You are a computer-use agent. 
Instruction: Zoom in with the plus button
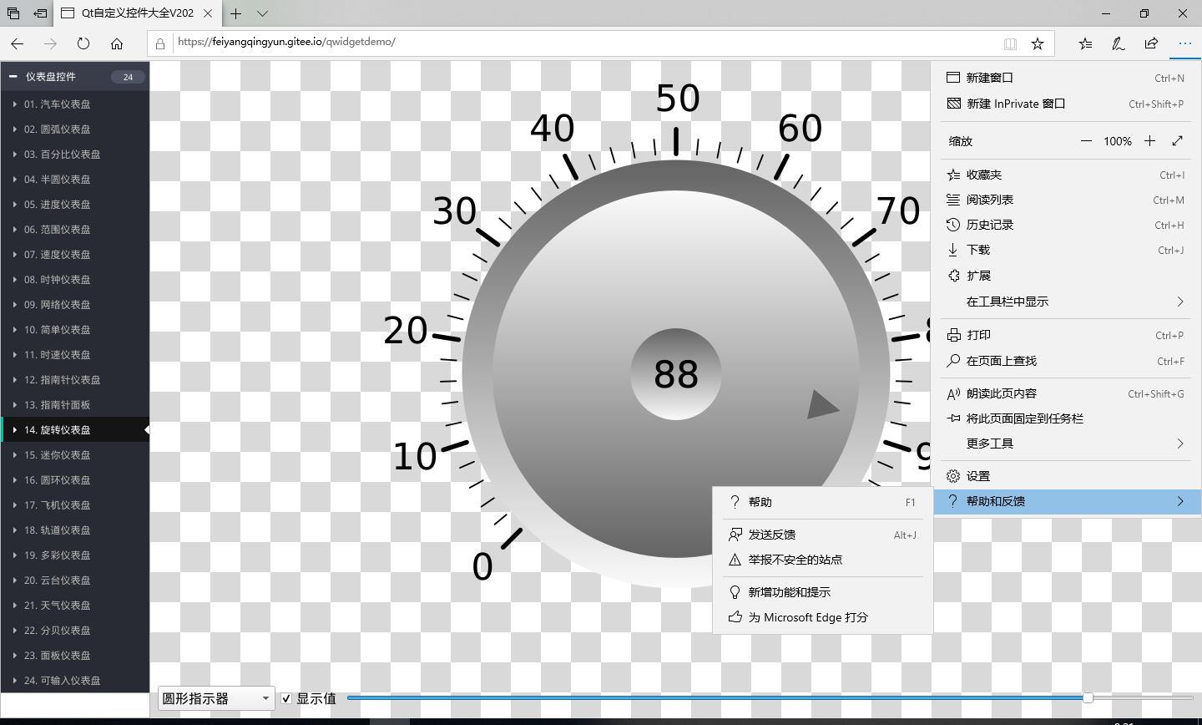[1149, 141]
